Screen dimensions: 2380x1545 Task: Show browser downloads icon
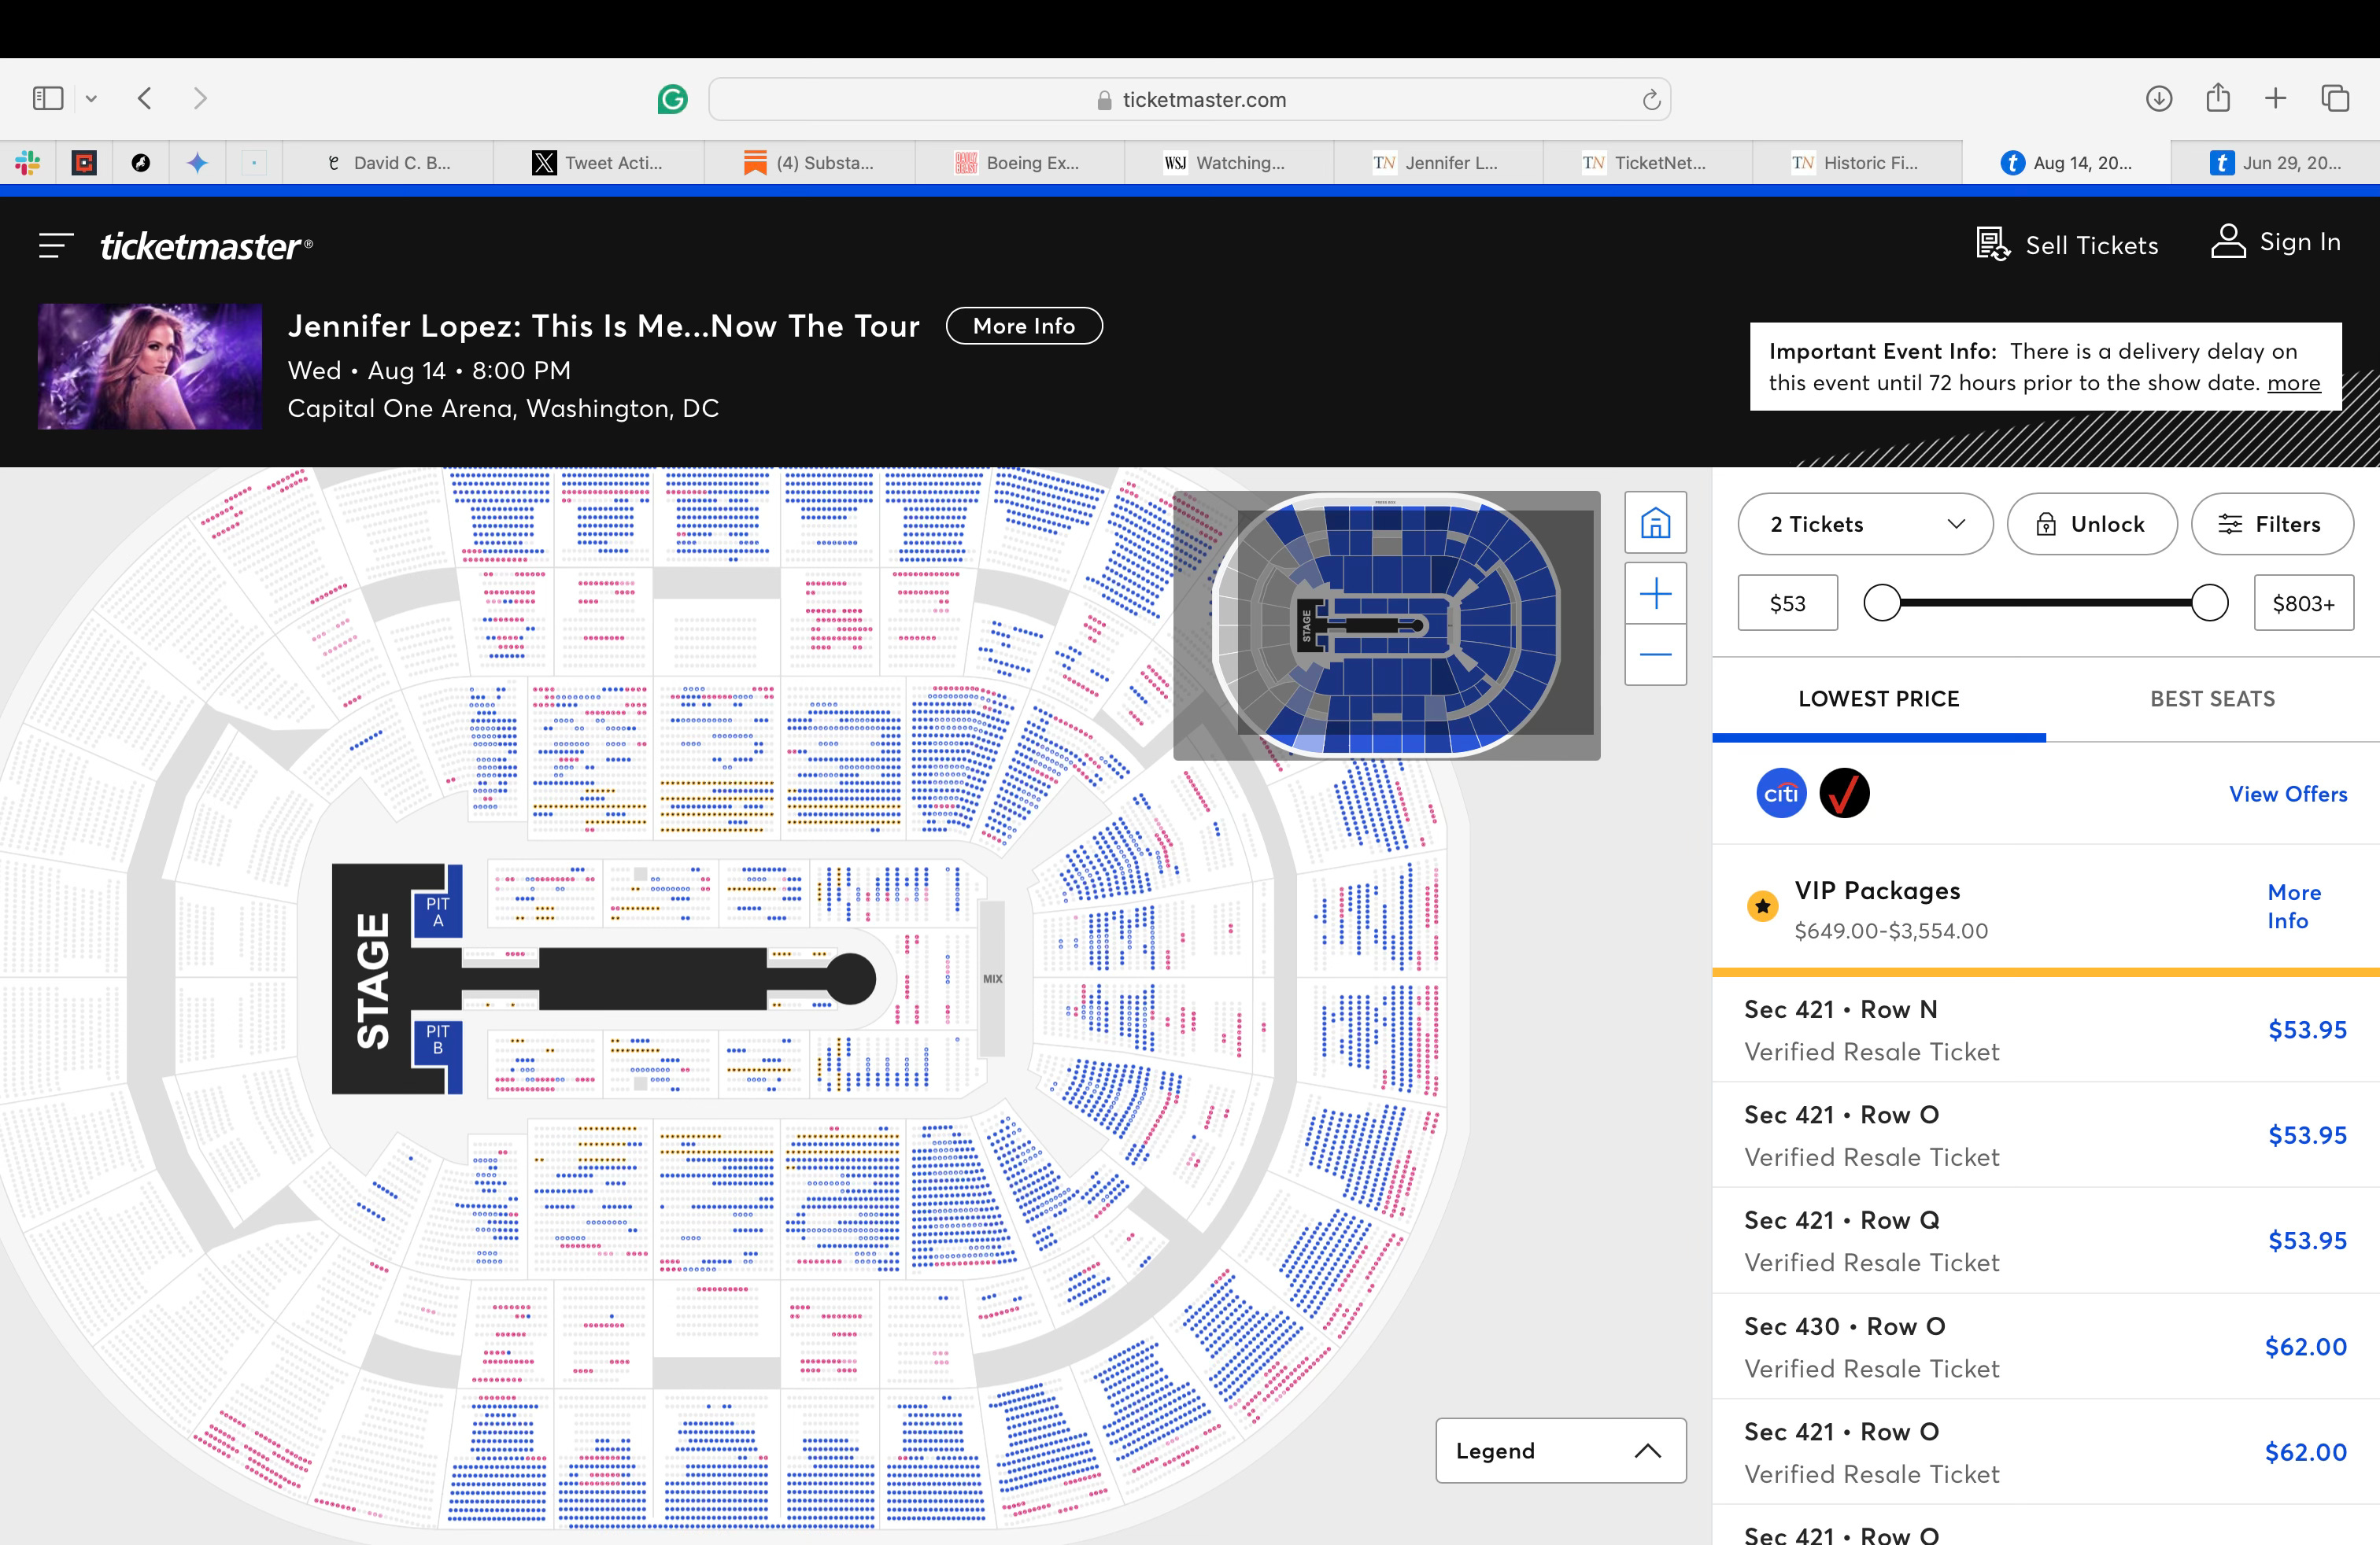click(2159, 98)
